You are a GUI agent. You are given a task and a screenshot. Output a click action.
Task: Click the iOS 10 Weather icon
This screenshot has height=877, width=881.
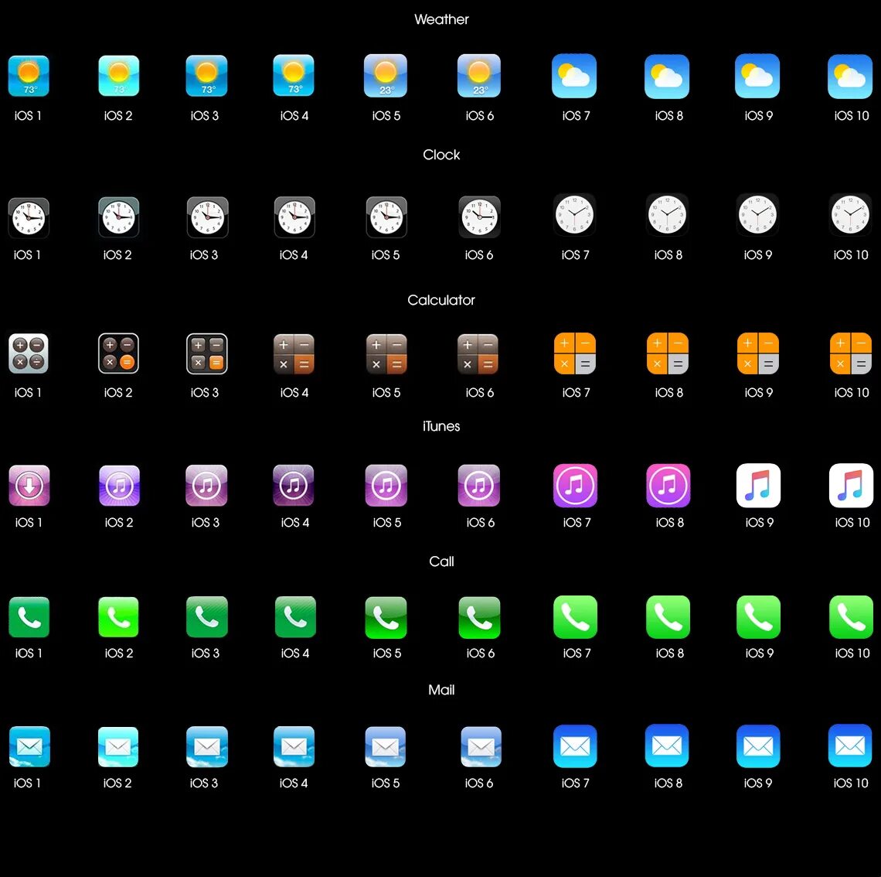click(850, 77)
